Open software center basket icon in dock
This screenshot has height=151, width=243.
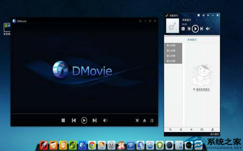[102, 145]
